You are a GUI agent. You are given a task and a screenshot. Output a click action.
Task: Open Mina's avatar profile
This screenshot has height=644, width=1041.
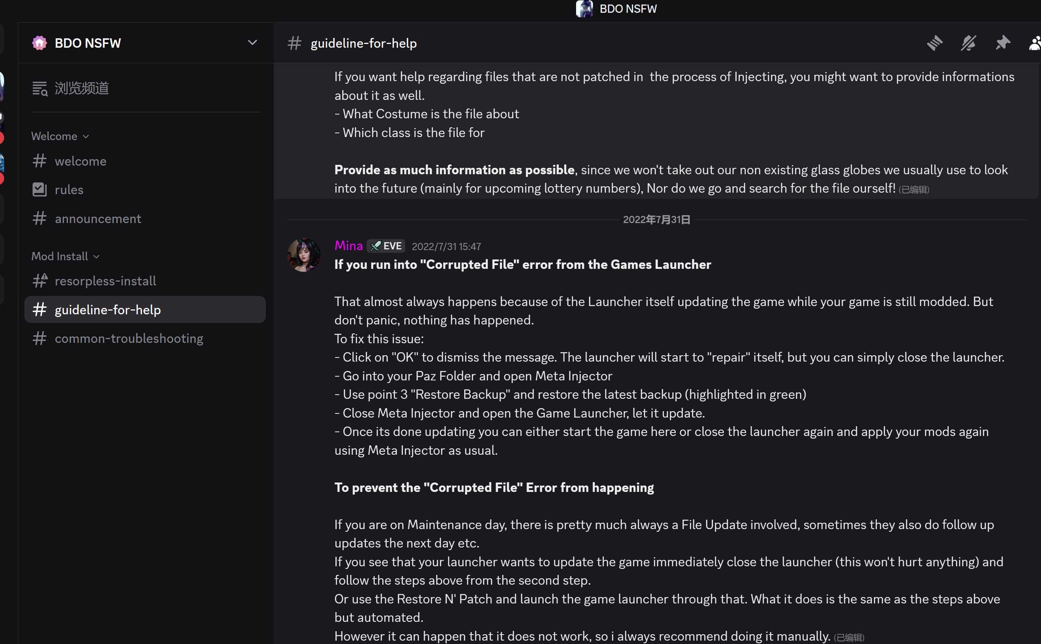[x=304, y=255]
